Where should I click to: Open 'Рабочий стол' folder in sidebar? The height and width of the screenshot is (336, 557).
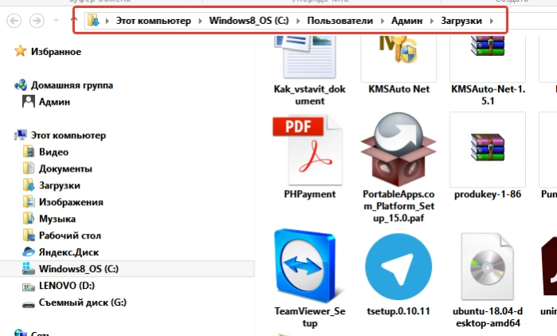[70, 235]
